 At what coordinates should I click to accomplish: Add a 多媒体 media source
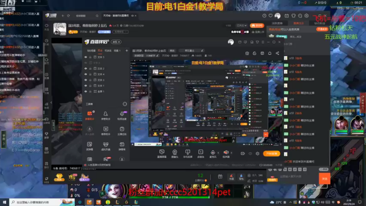point(200,154)
